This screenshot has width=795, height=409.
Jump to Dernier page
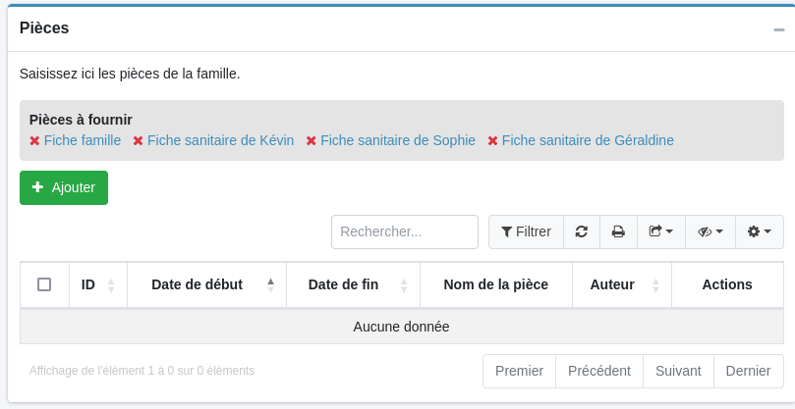748,371
